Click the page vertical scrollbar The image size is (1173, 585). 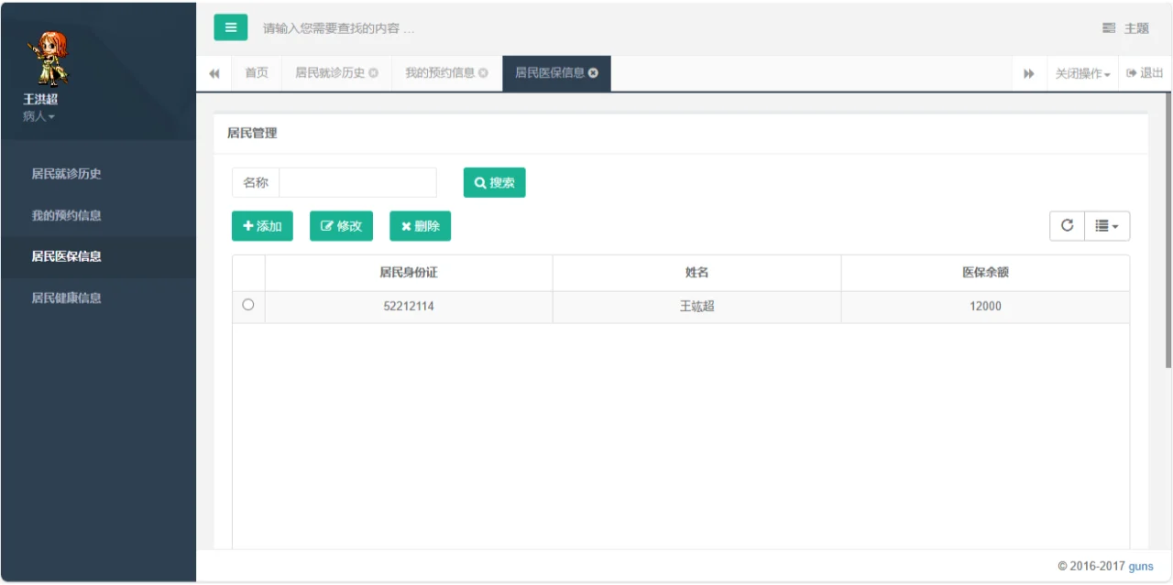1168,229
